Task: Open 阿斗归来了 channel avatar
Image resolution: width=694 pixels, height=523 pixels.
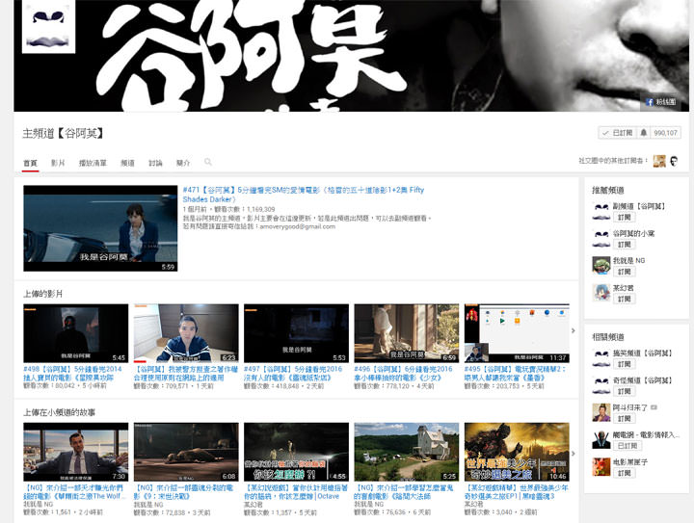Action: (601, 413)
